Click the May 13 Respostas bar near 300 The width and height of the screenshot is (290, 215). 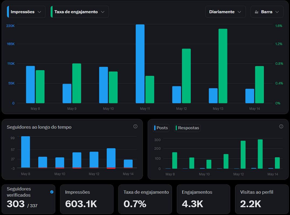(260, 154)
